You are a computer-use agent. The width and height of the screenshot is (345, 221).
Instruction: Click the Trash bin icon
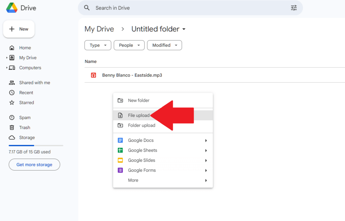[12, 127]
